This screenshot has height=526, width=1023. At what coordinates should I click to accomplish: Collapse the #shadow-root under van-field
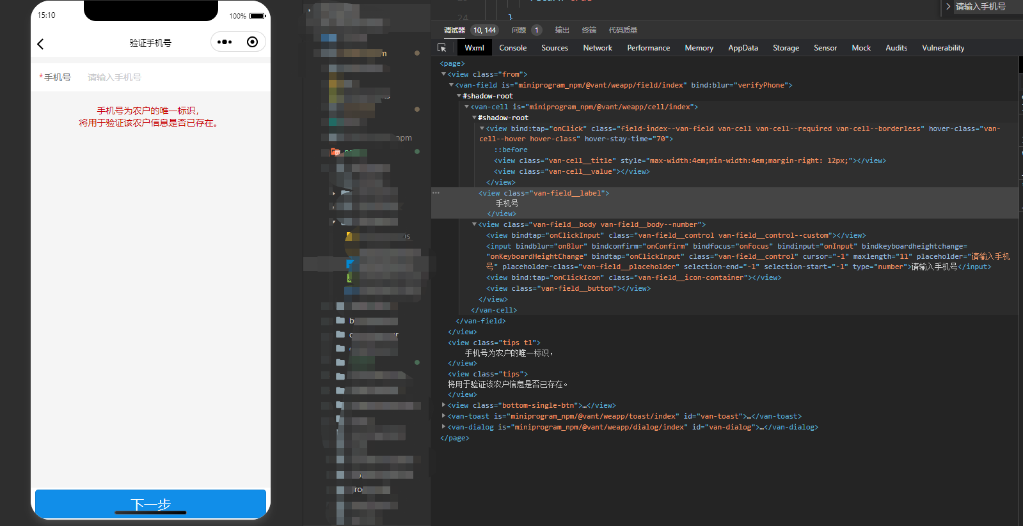[x=459, y=96]
